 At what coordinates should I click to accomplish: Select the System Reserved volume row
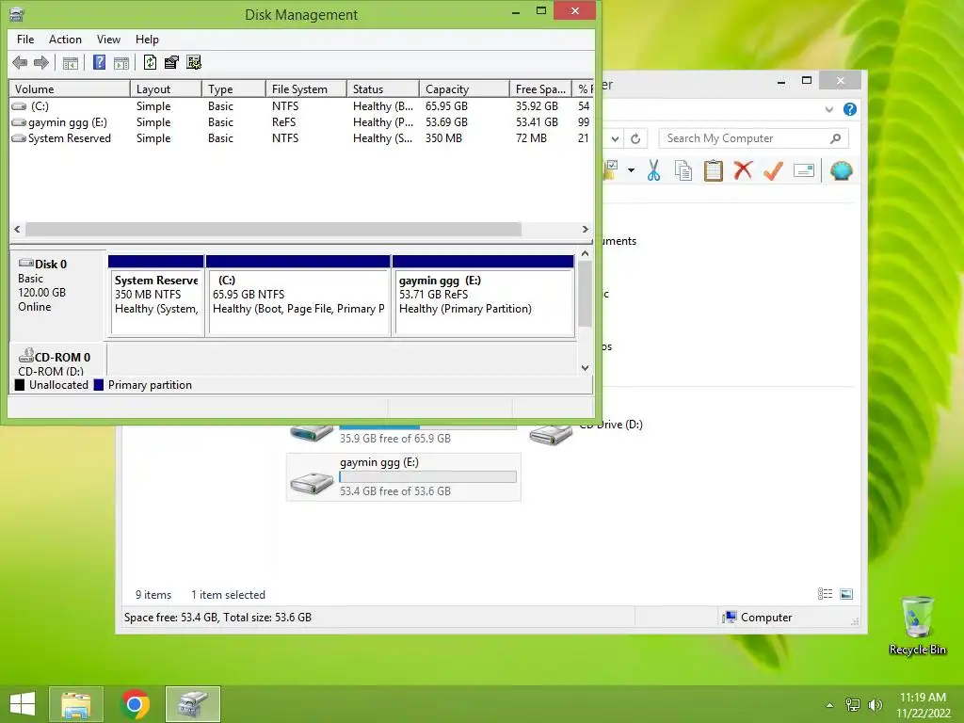pos(301,138)
